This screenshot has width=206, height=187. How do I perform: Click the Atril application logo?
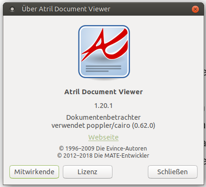point(104,52)
